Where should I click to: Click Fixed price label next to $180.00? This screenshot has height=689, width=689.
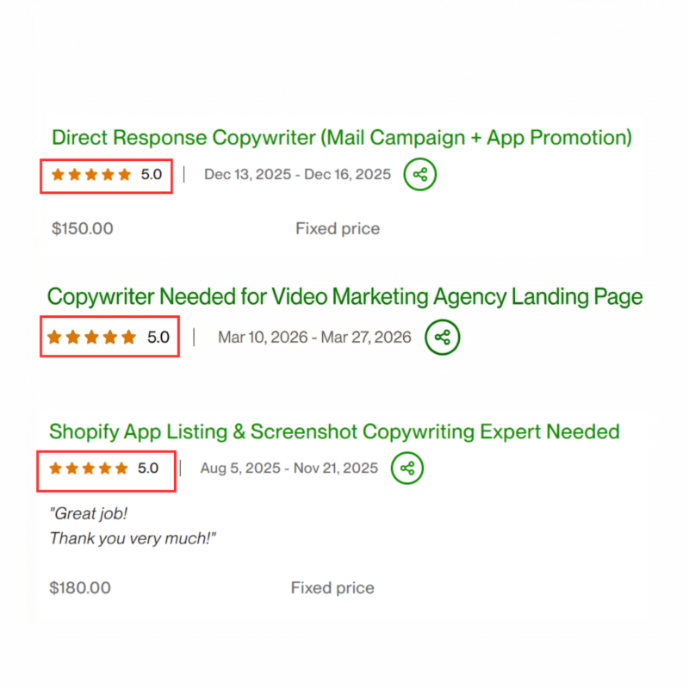click(332, 588)
